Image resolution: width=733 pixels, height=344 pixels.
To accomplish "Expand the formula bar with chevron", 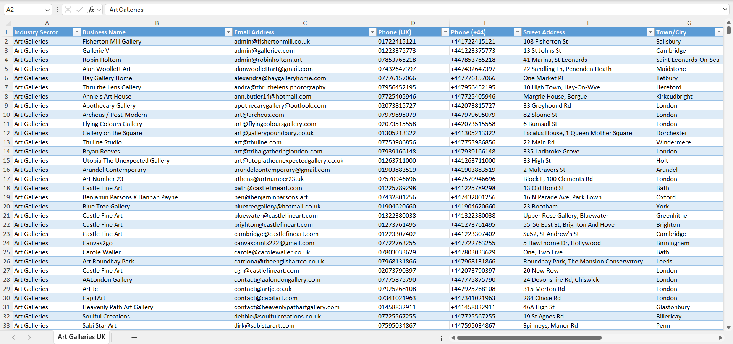I will click(725, 9).
